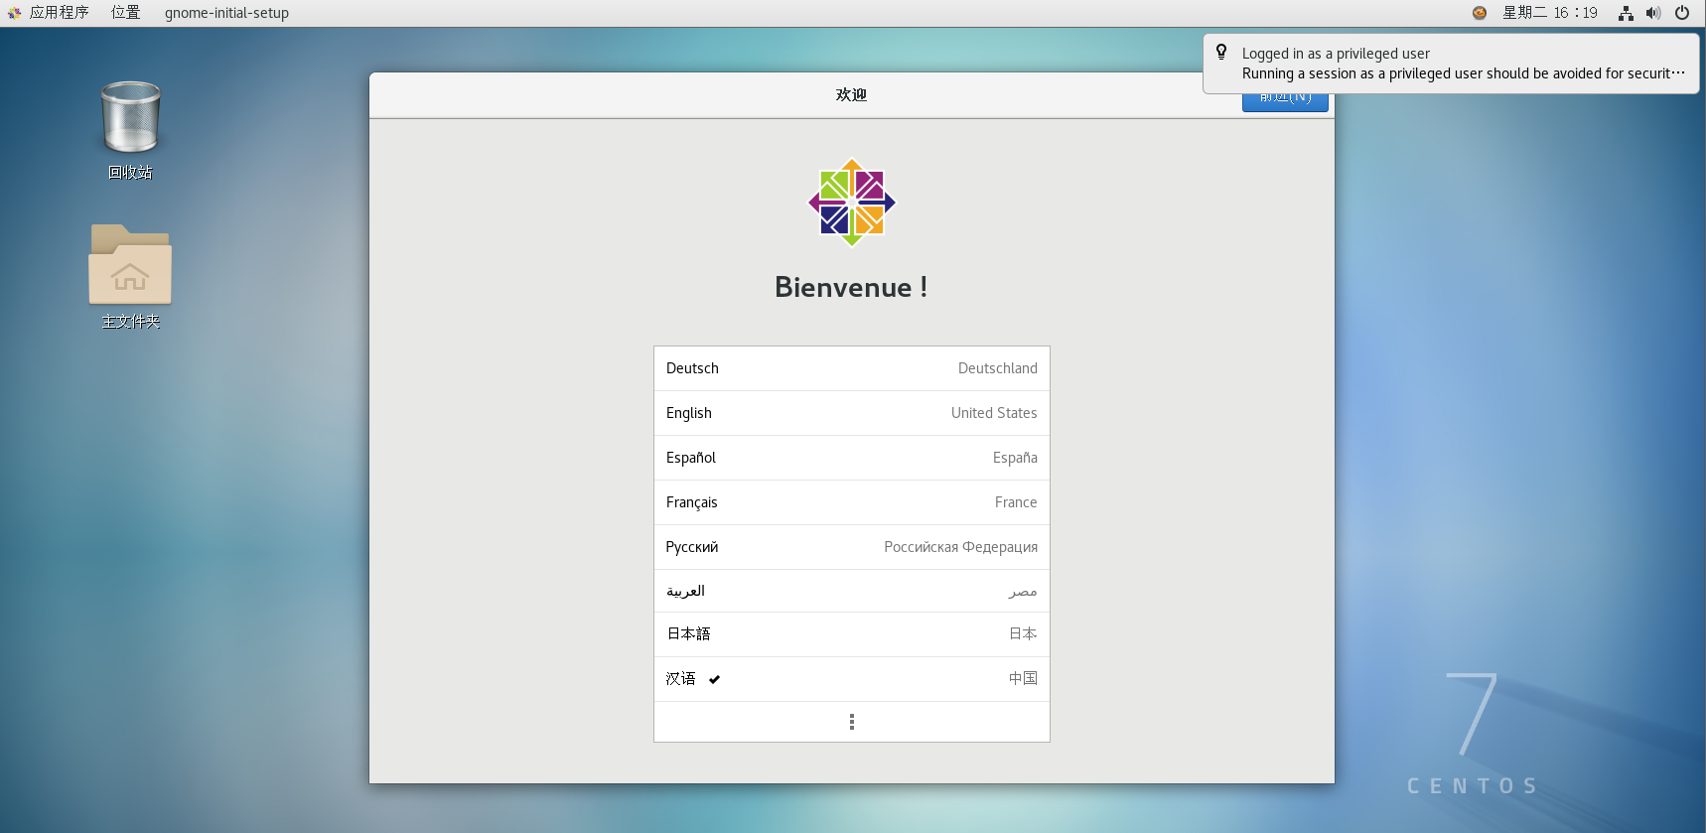Select the 汉语 checked language row

851,679
